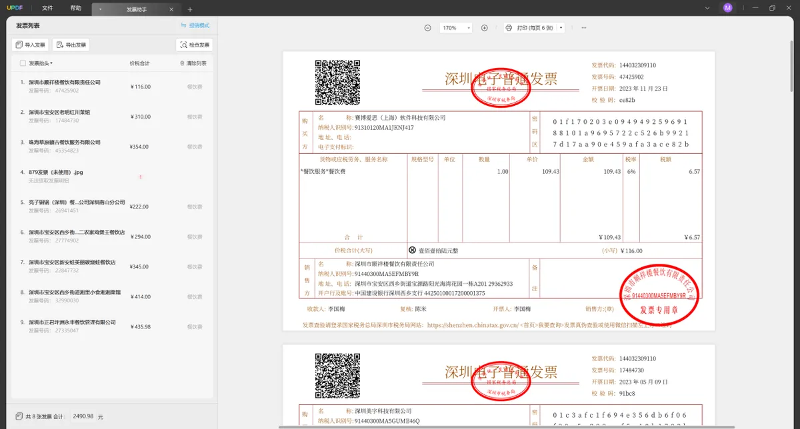Click the warning icon on 879发票 row
800x429 pixels.
[x=140, y=177]
